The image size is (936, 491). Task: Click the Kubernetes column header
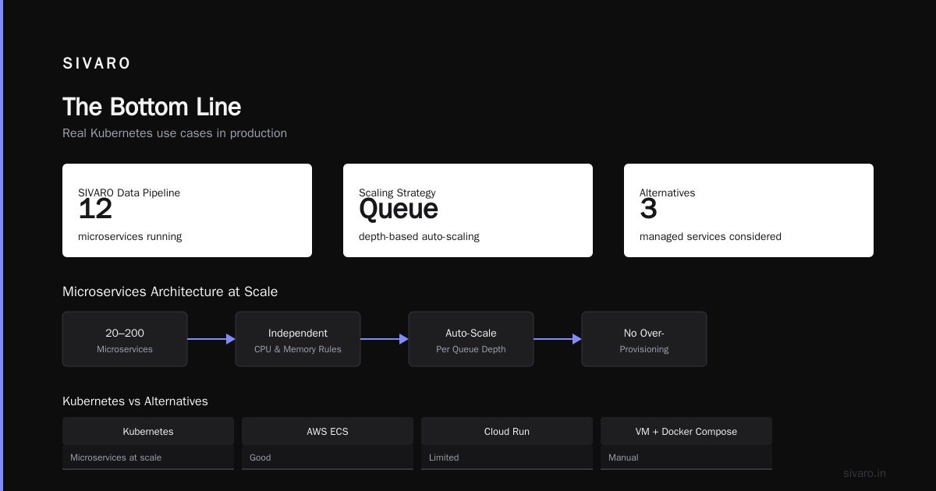click(x=148, y=431)
